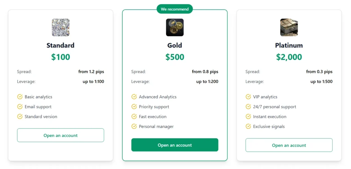
Task: Click the Exclusive signals checkmark icon
Action: click(x=248, y=126)
